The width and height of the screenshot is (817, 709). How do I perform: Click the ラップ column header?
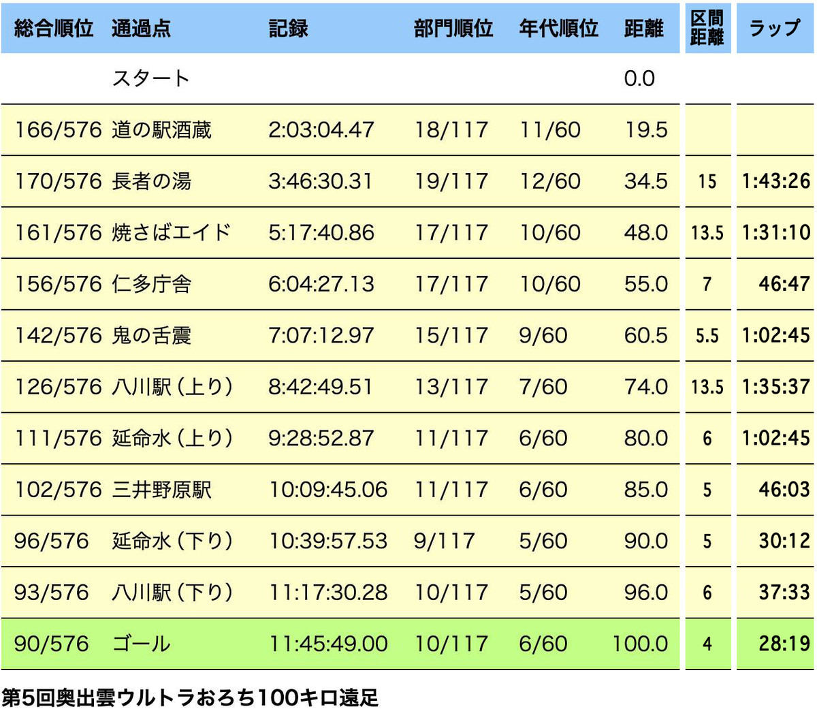point(775,29)
